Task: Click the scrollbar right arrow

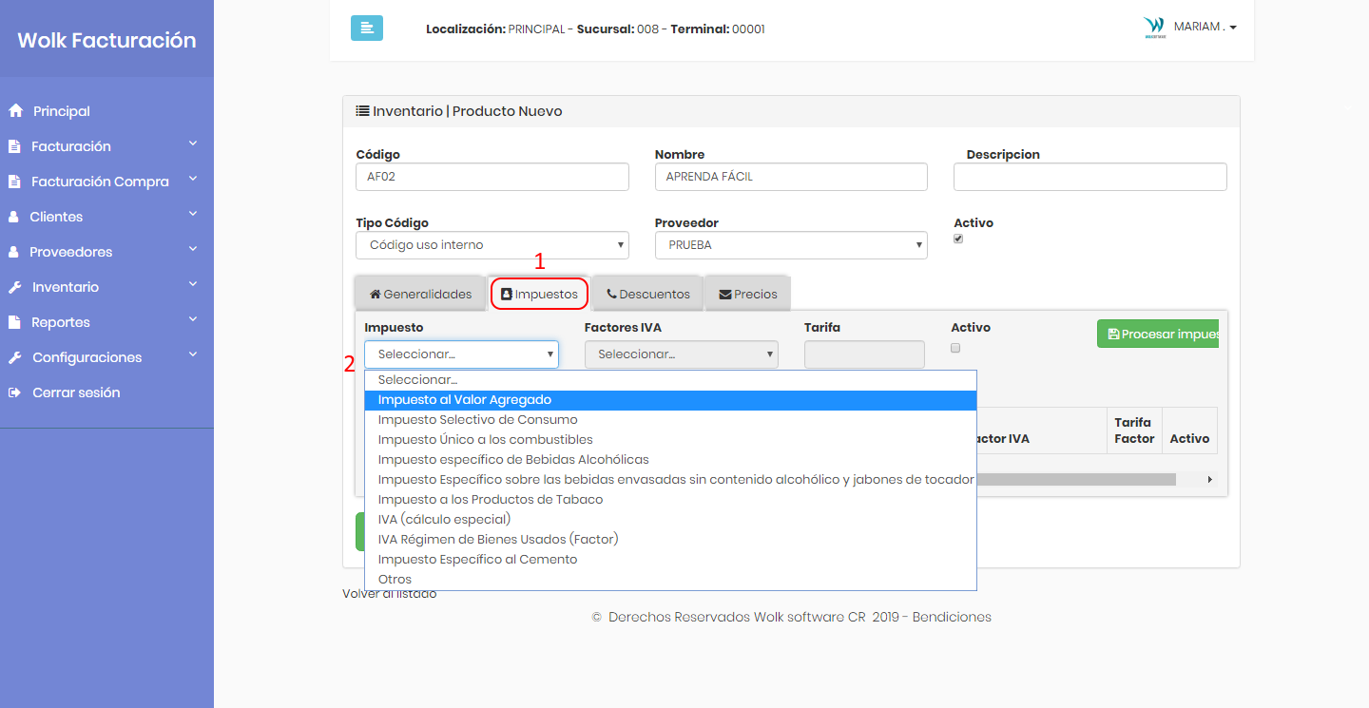Action: click(1210, 480)
